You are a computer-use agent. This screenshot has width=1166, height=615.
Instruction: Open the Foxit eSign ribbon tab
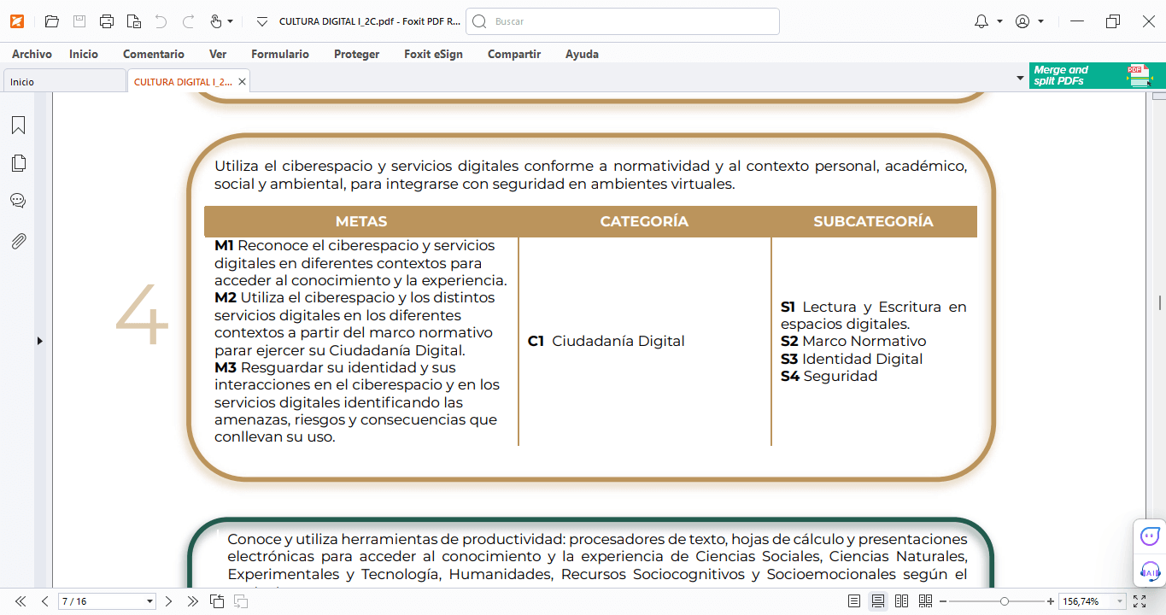tap(434, 54)
